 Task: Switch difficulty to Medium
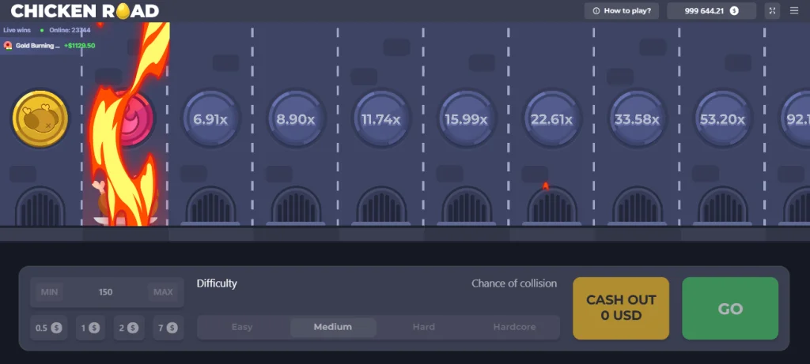pos(333,327)
